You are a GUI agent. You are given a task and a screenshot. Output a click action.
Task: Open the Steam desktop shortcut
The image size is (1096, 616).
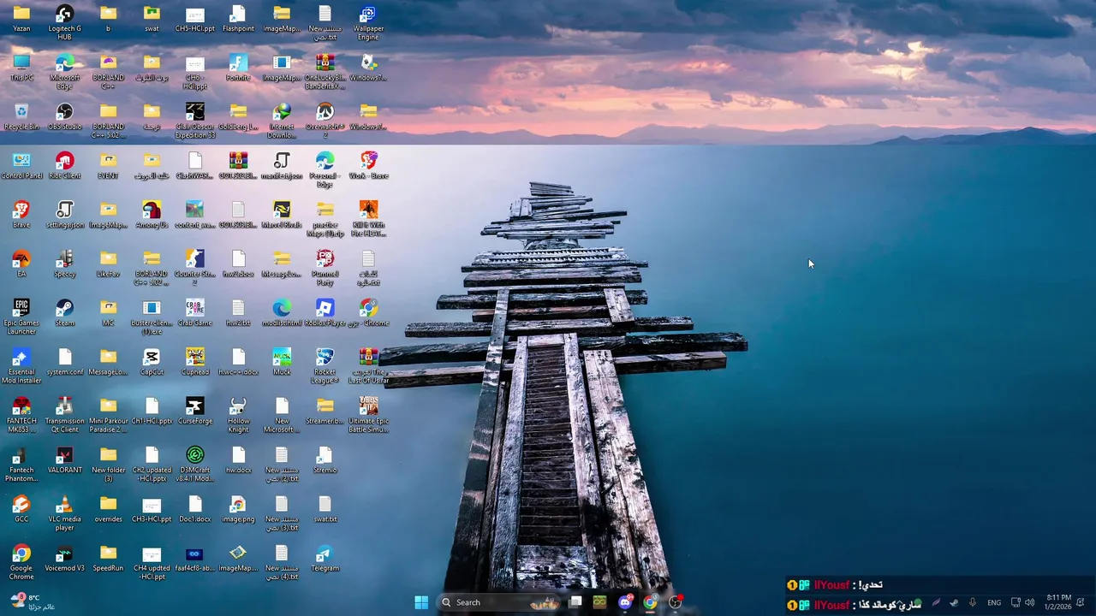point(64,312)
